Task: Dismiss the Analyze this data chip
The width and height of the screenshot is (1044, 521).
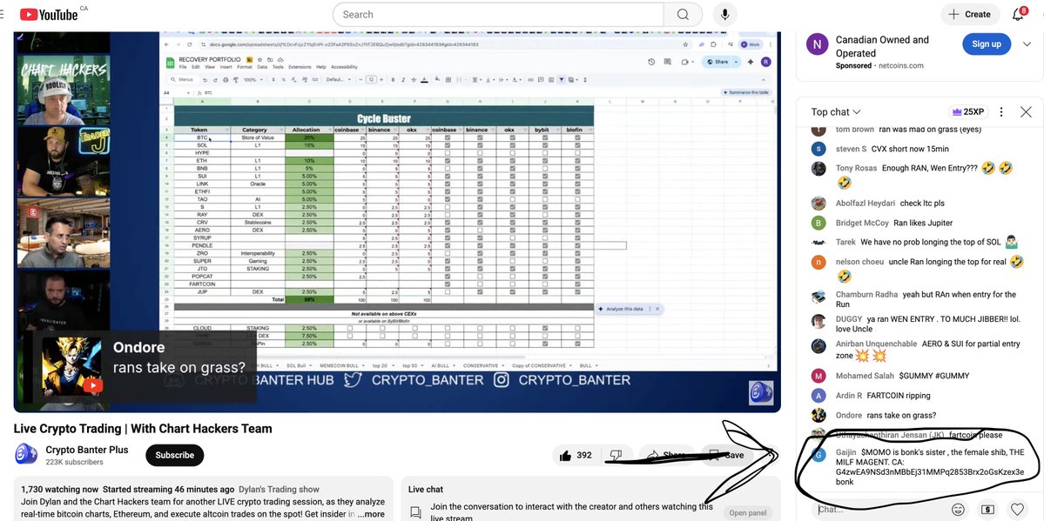Action: (657, 310)
